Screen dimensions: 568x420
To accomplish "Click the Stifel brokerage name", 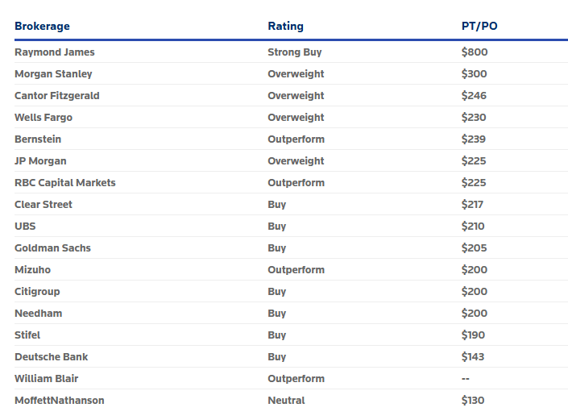I will coord(27,335).
